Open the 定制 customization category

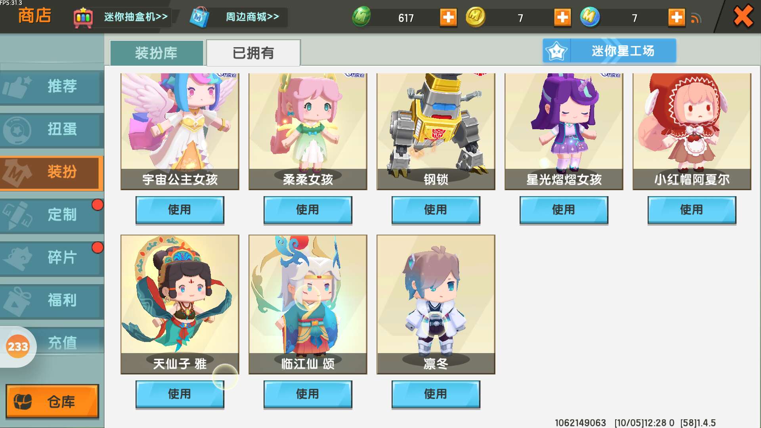click(x=52, y=215)
